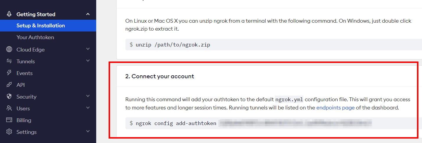Expand the Users section chevron

coord(88,108)
